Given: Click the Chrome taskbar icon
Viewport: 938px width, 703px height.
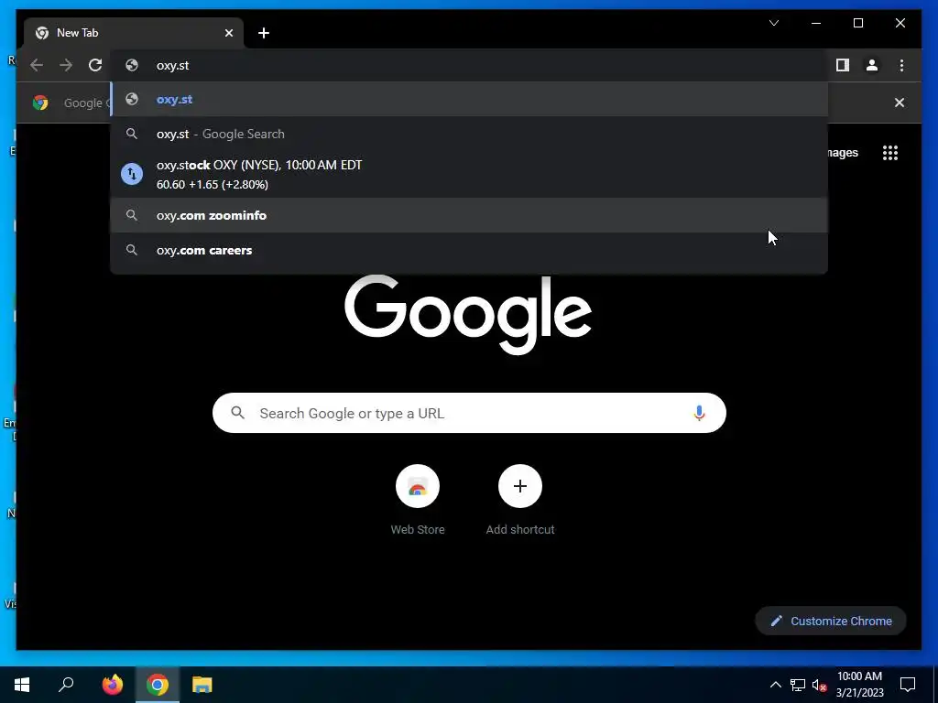Looking at the screenshot, I should 158,685.
